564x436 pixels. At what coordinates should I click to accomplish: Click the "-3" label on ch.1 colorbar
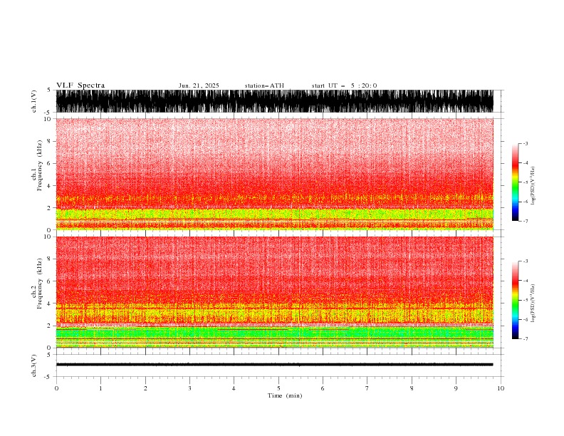coord(526,143)
